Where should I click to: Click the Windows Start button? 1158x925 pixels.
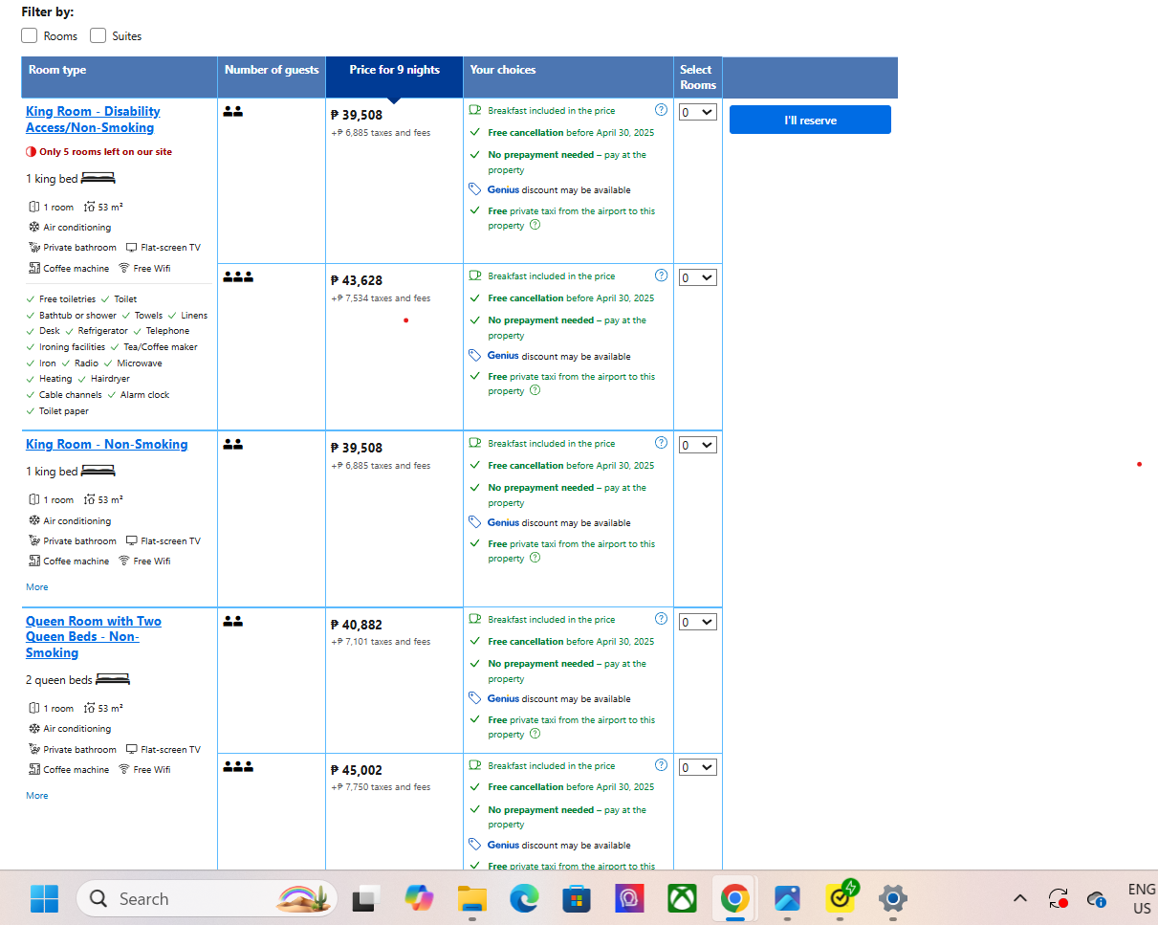[44, 899]
